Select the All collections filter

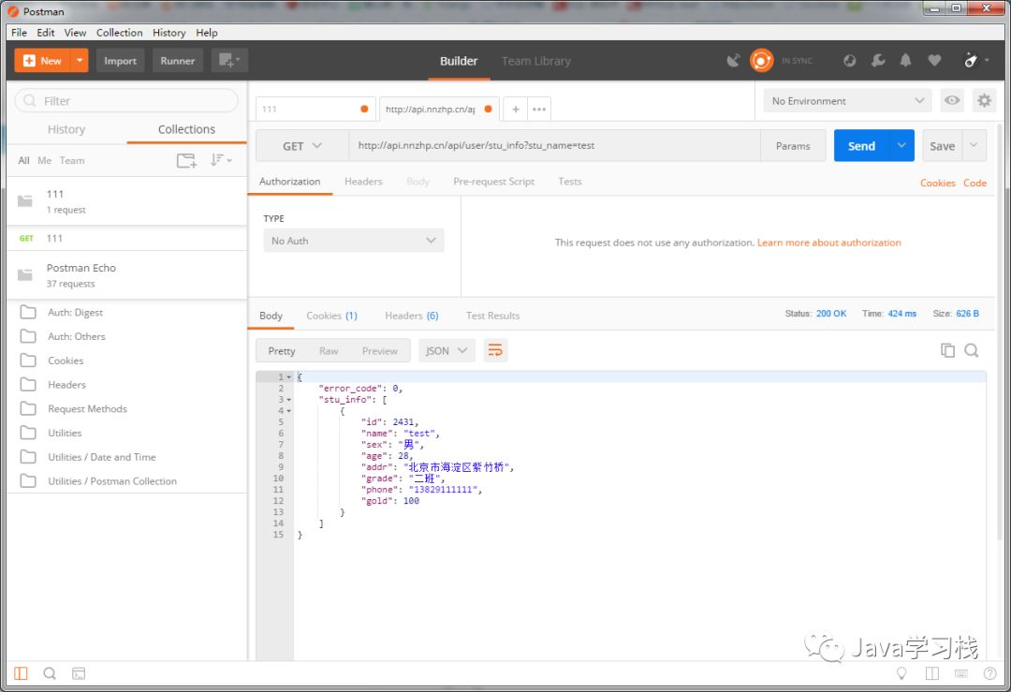pyautogui.click(x=23, y=160)
